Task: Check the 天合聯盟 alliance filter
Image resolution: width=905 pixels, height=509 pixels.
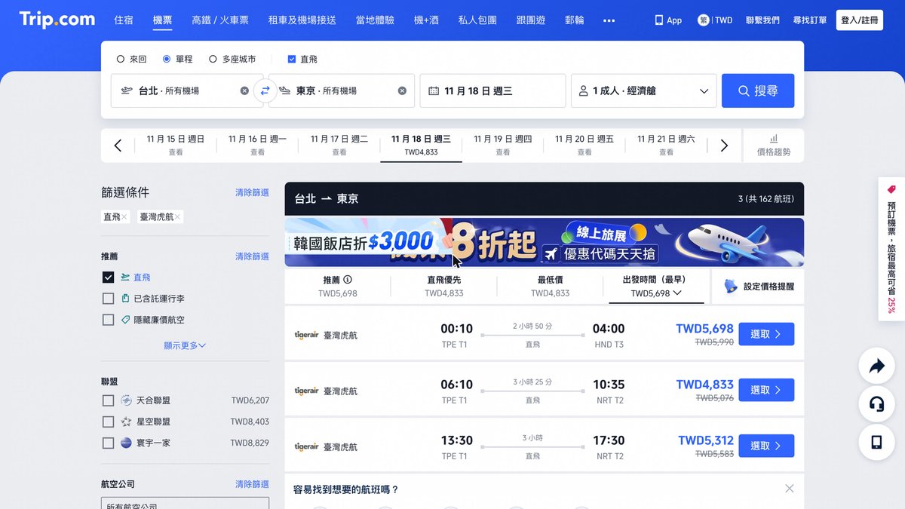Action: coord(108,400)
